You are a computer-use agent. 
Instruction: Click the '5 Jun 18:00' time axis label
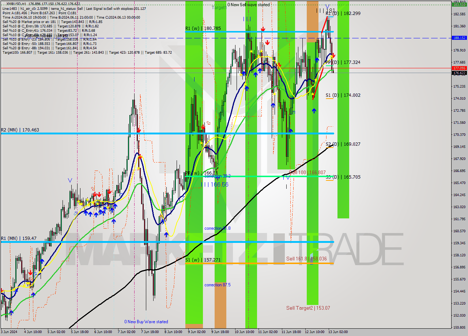80,332
